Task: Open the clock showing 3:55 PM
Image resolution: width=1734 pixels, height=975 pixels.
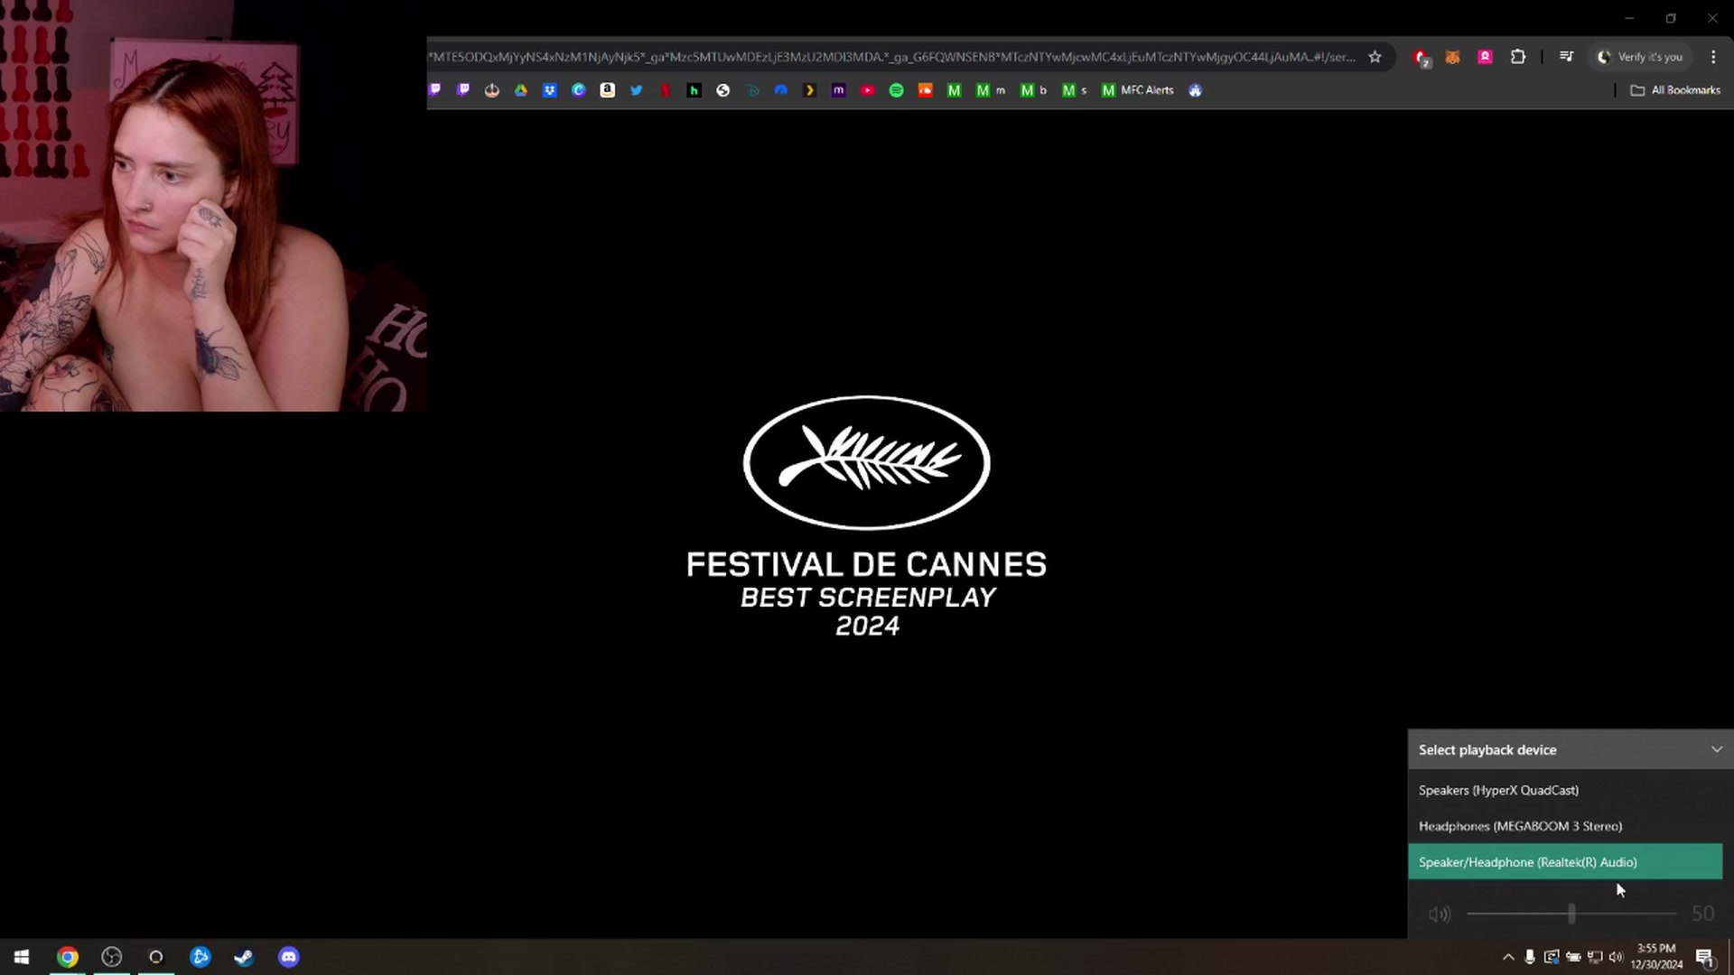Action: tap(1656, 957)
